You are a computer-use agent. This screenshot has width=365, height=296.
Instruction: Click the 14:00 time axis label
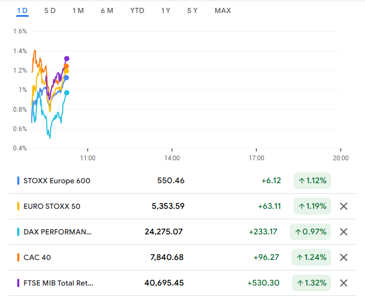click(172, 158)
